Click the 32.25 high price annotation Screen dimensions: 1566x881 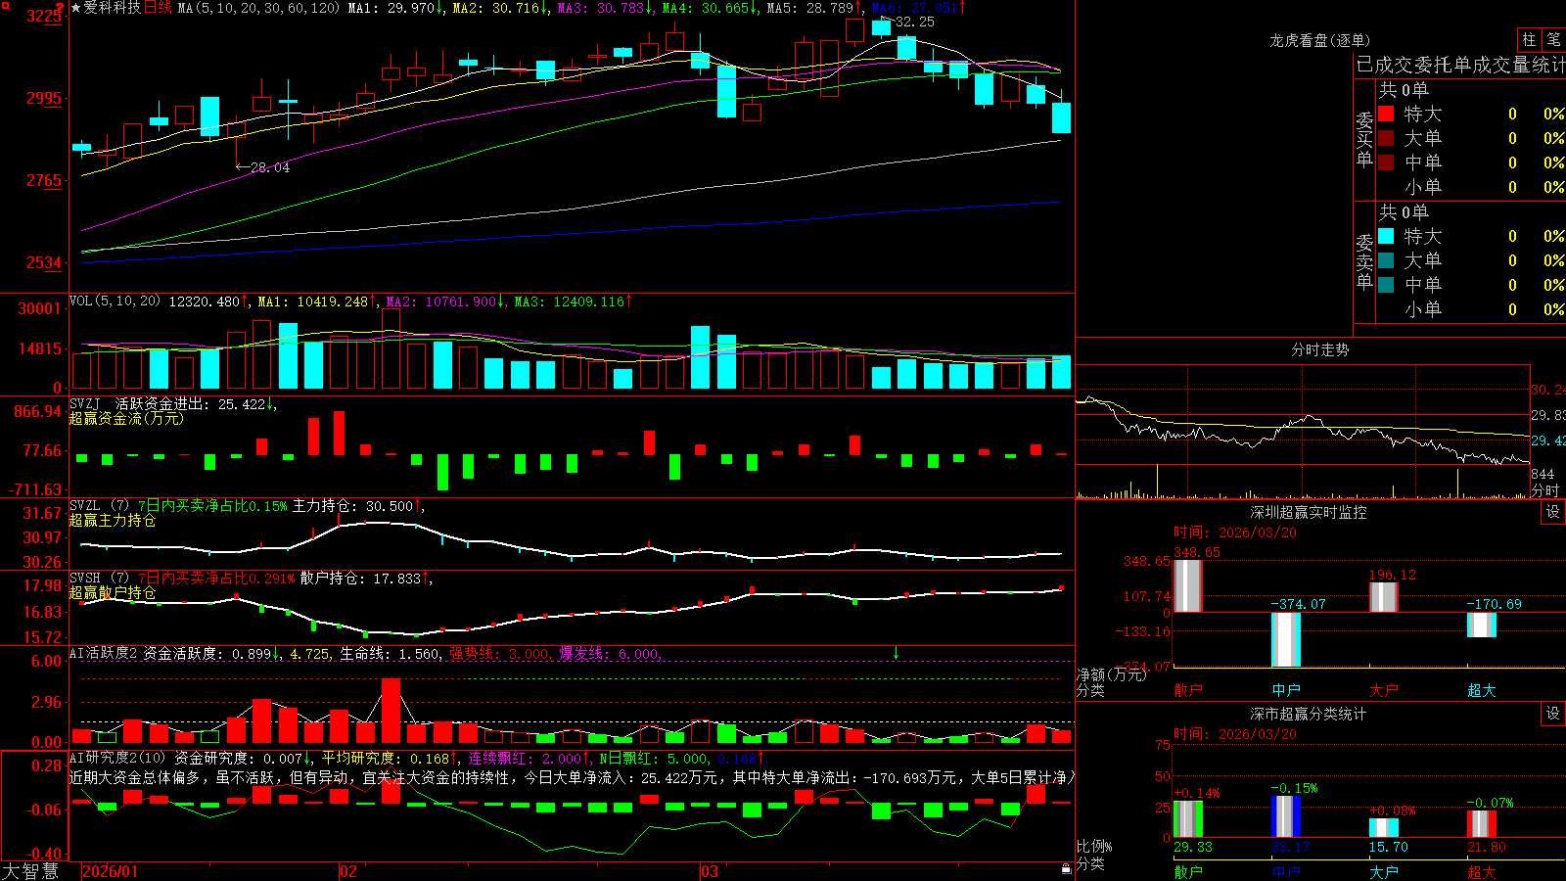click(914, 22)
